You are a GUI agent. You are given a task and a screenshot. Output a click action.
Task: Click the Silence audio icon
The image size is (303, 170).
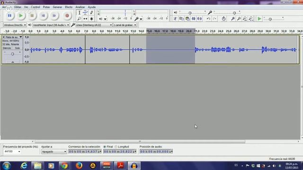(199, 19)
